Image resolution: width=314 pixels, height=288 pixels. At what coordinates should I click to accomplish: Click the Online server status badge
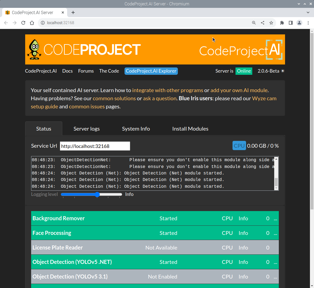(244, 71)
